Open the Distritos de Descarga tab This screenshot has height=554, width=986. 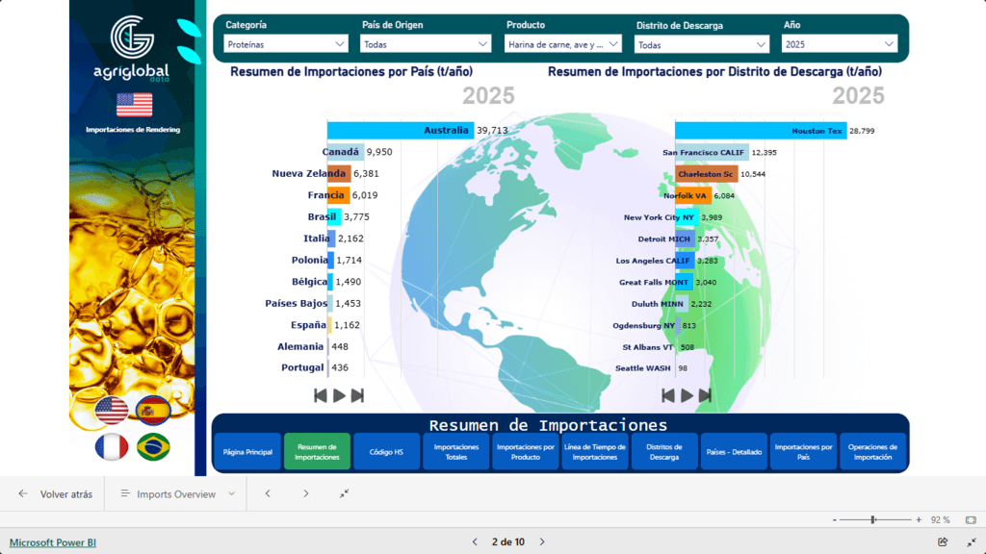pyautogui.click(x=664, y=452)
